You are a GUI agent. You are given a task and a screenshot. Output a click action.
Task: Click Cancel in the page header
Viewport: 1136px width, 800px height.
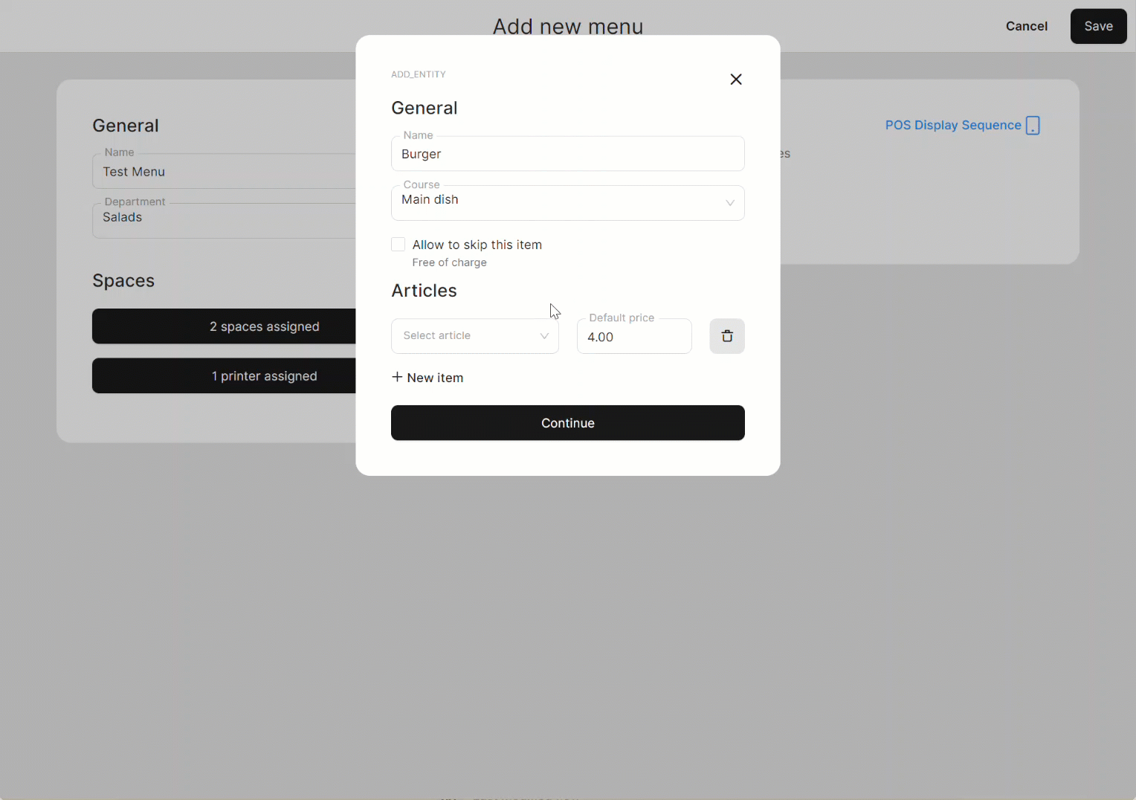[1026, 26]
